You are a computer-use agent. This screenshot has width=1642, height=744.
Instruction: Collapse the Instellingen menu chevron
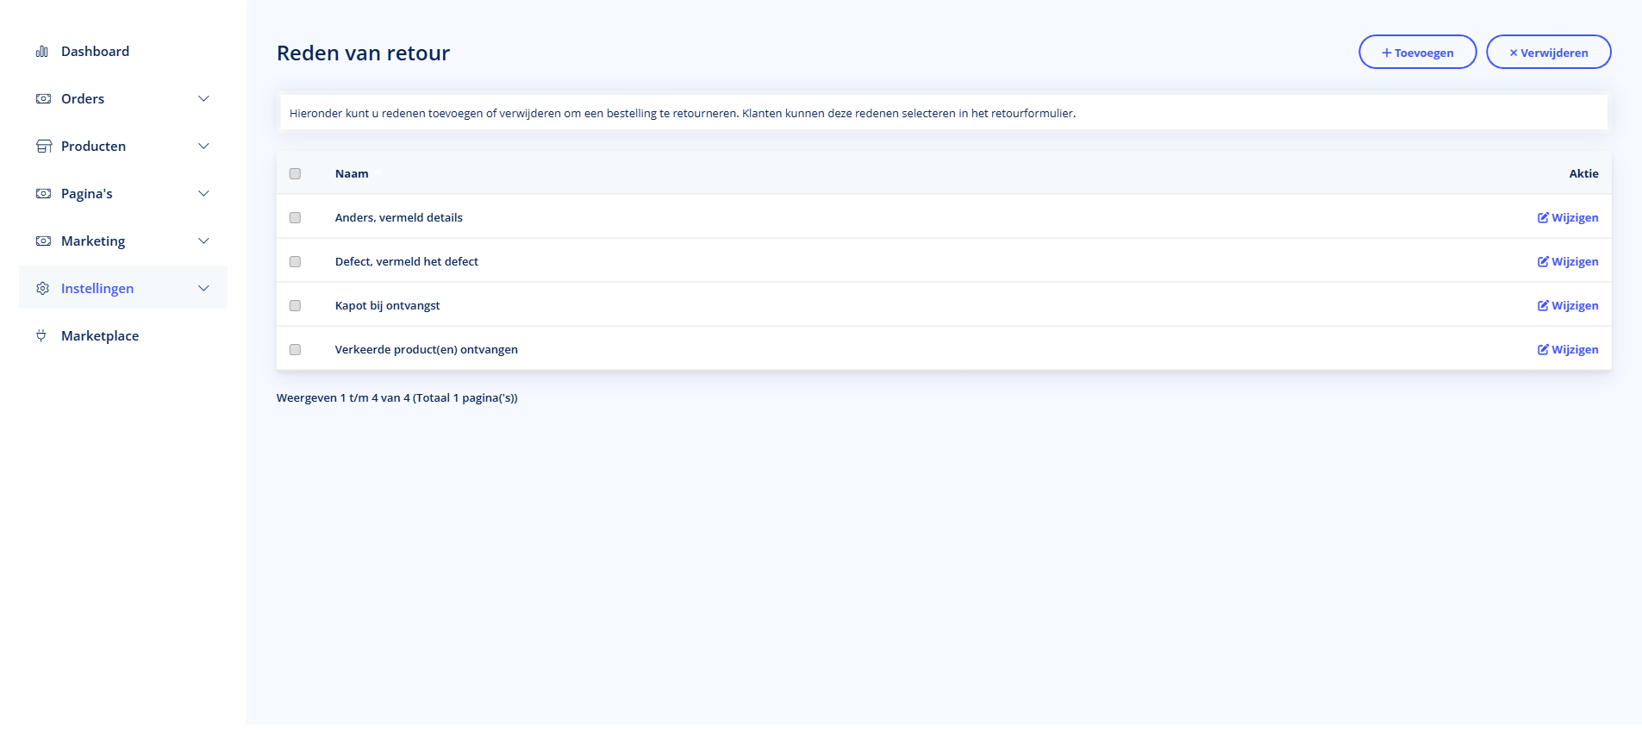203,289
